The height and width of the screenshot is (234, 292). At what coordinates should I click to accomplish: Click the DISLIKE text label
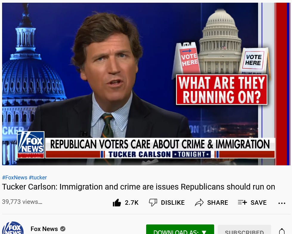[173, 203]
